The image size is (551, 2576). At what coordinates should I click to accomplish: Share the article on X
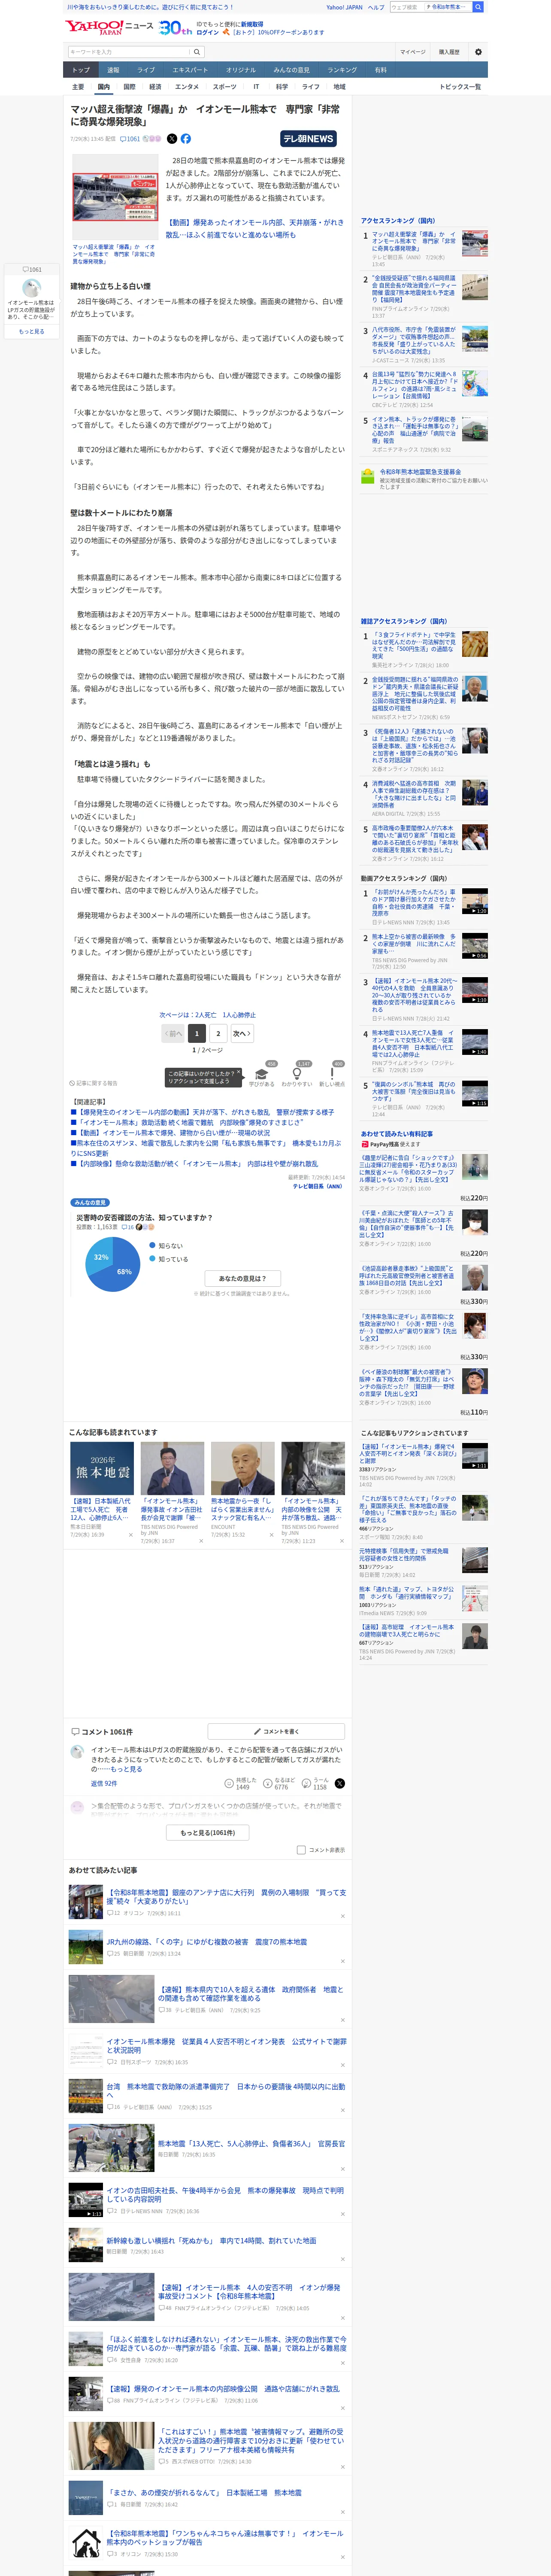172,139
